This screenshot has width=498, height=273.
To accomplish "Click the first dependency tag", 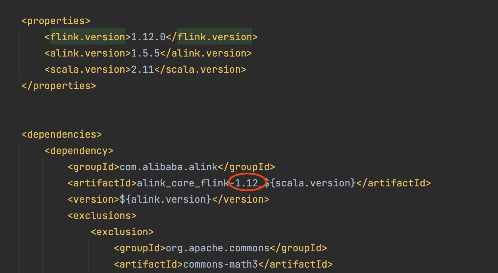I will 79,151.
